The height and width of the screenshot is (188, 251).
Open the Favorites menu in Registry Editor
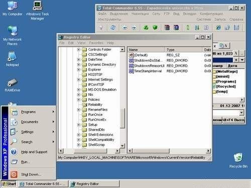[96, 43]
